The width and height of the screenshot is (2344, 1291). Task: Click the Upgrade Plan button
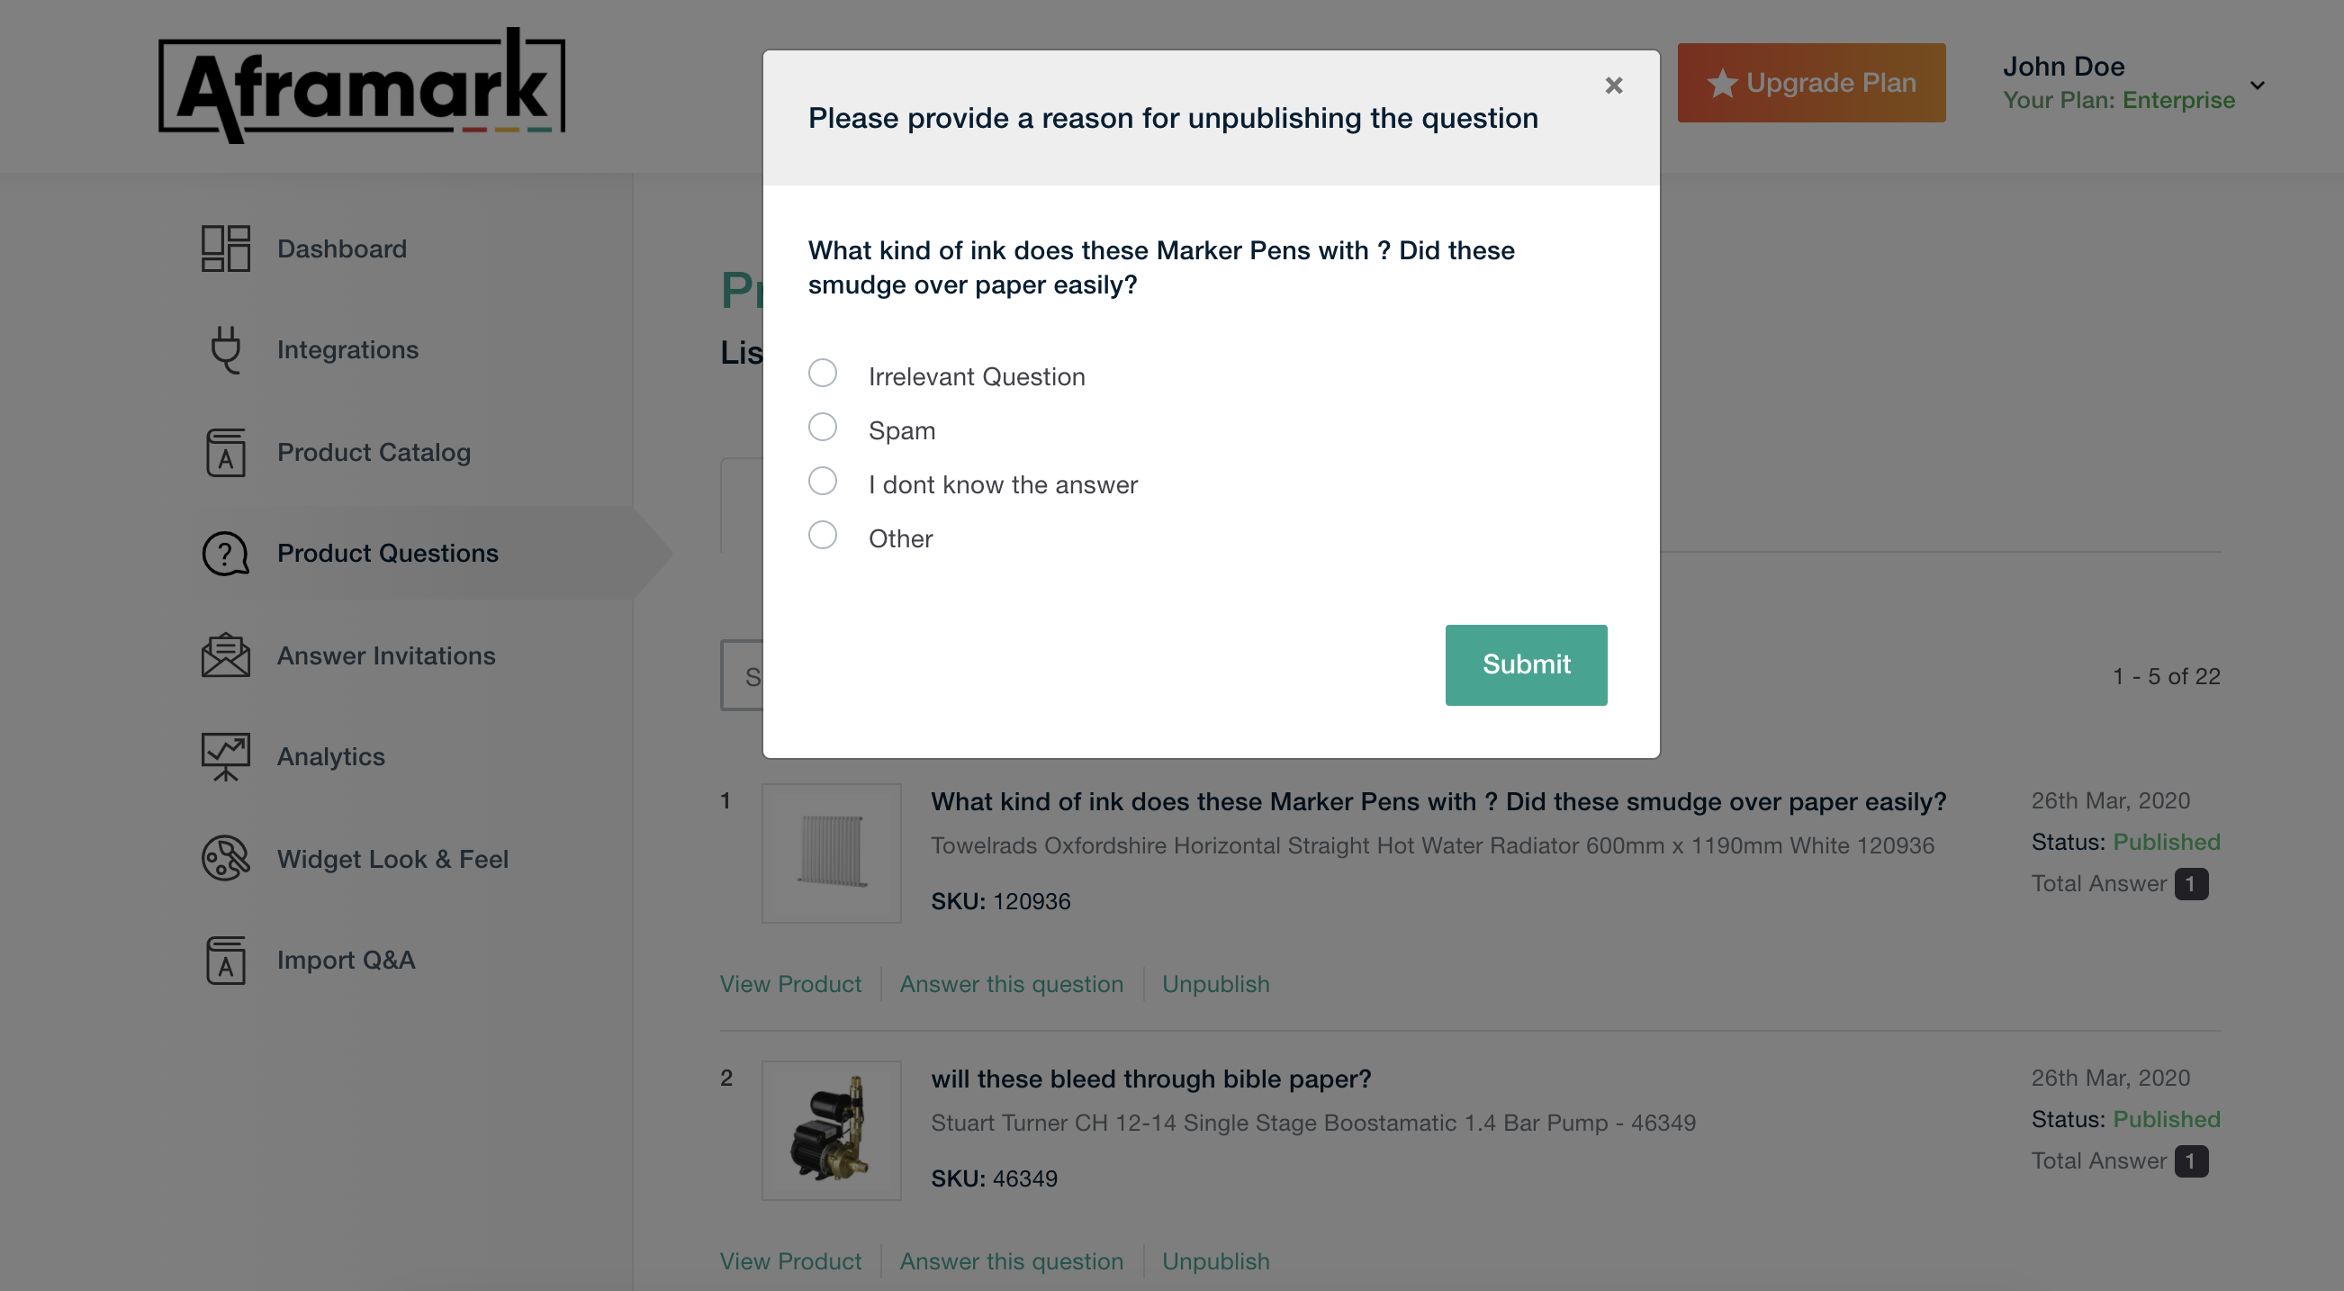pos(1811,83)
